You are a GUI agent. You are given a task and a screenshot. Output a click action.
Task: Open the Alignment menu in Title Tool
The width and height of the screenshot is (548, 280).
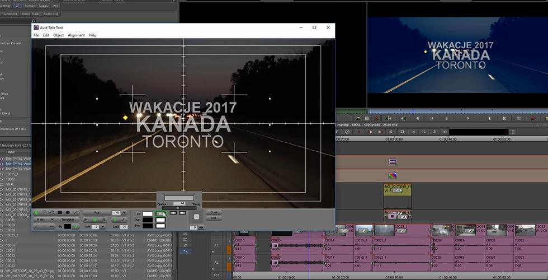point(76,35)
